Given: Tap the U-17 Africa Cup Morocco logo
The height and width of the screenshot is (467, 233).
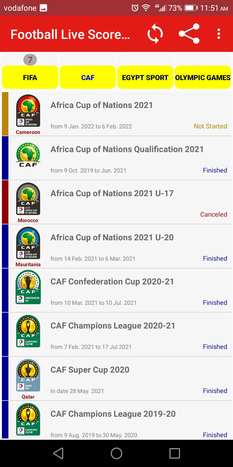Looking at the screenshot, I should 28,199.
